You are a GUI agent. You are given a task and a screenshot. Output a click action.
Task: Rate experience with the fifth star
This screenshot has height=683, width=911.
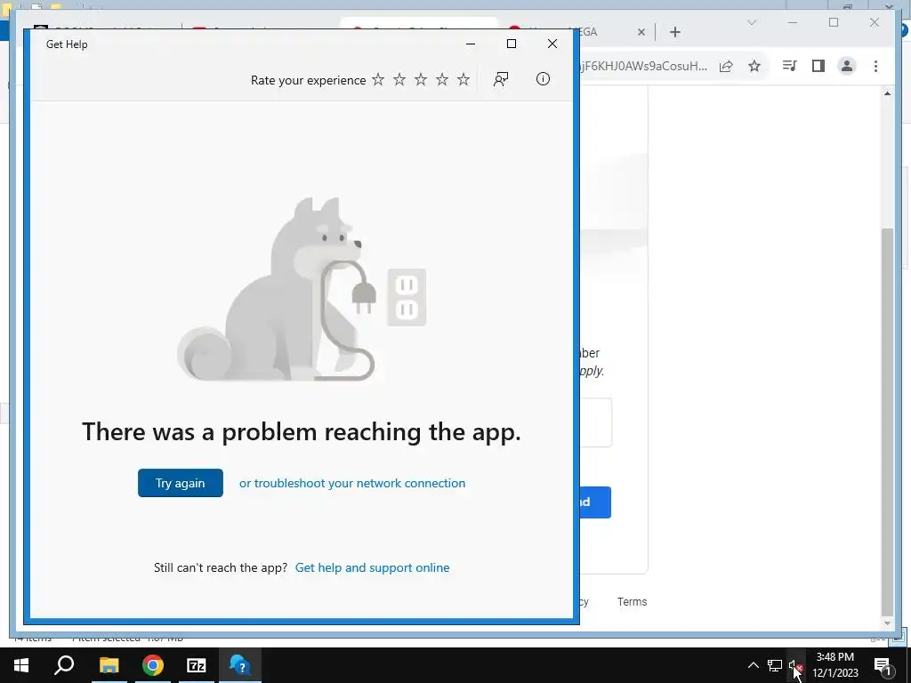tap(463, 79)
